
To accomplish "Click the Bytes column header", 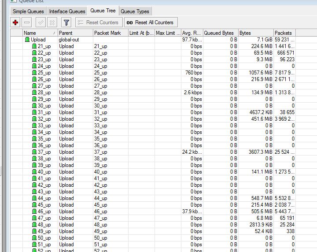I will click(x=256, y=33).
